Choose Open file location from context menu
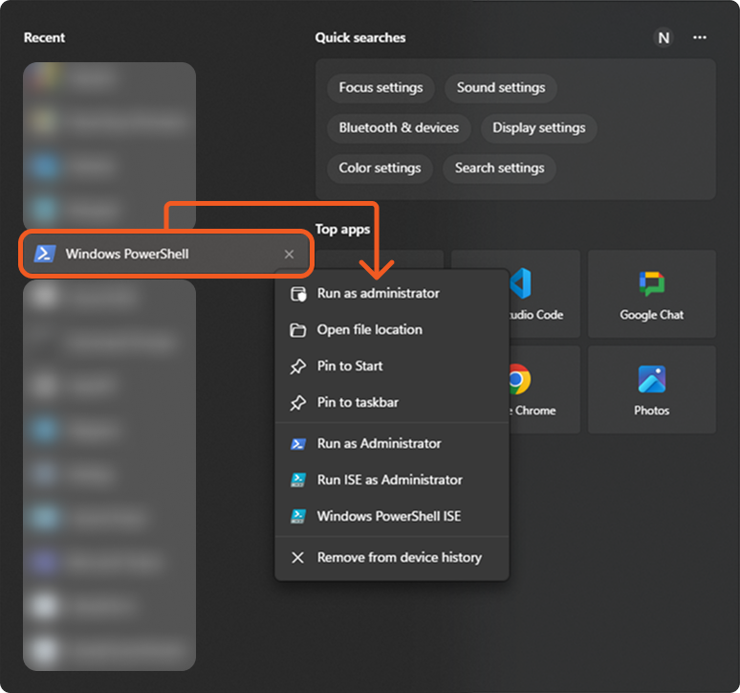This screenshot has height=693, width=740. 369,329
